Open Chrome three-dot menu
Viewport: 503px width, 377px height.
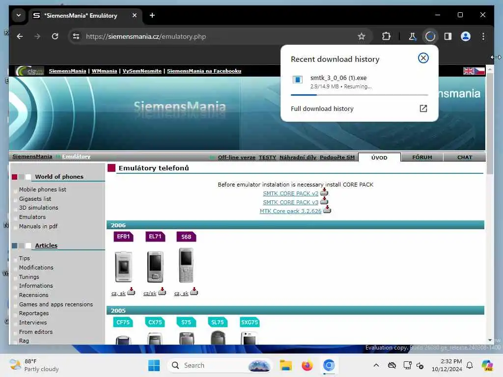483,36
